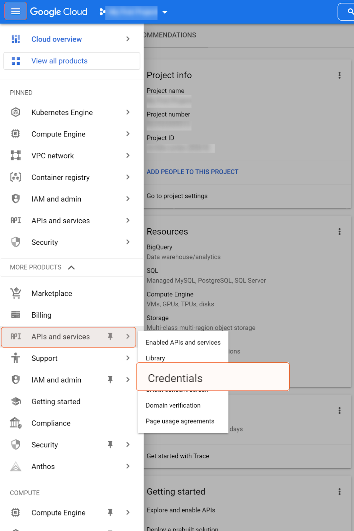Unpin APIs and services with pin icon
The width and height of the screenshot is (354, 531).
pyautogui.click(x=110, y=337)
